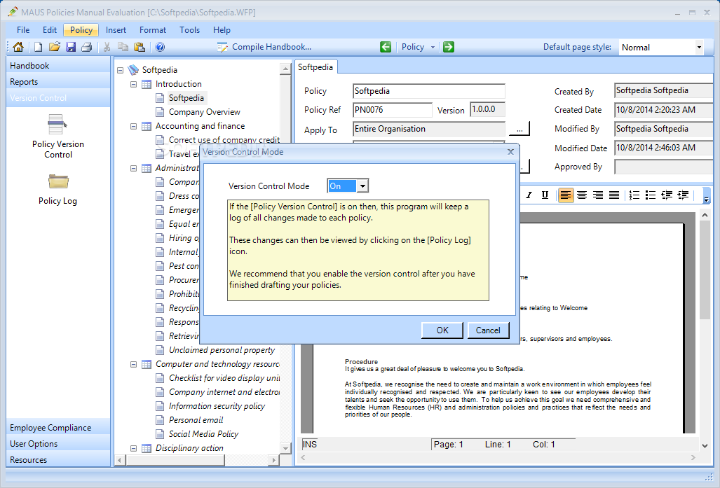Select Social Media Policy tree item
The image size is (720, 488).
pos(203,434)
